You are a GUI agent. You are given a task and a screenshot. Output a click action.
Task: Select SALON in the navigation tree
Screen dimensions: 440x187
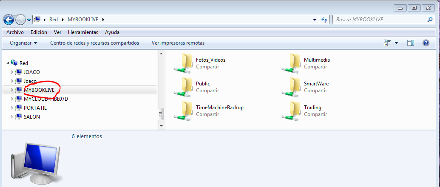coord(32,116)
